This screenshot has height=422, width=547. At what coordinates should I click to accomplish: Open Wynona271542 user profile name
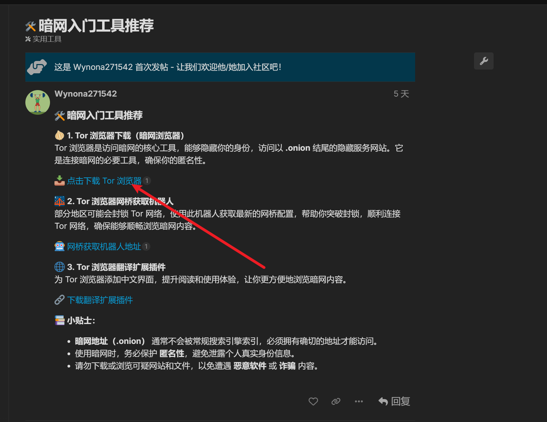86,94
